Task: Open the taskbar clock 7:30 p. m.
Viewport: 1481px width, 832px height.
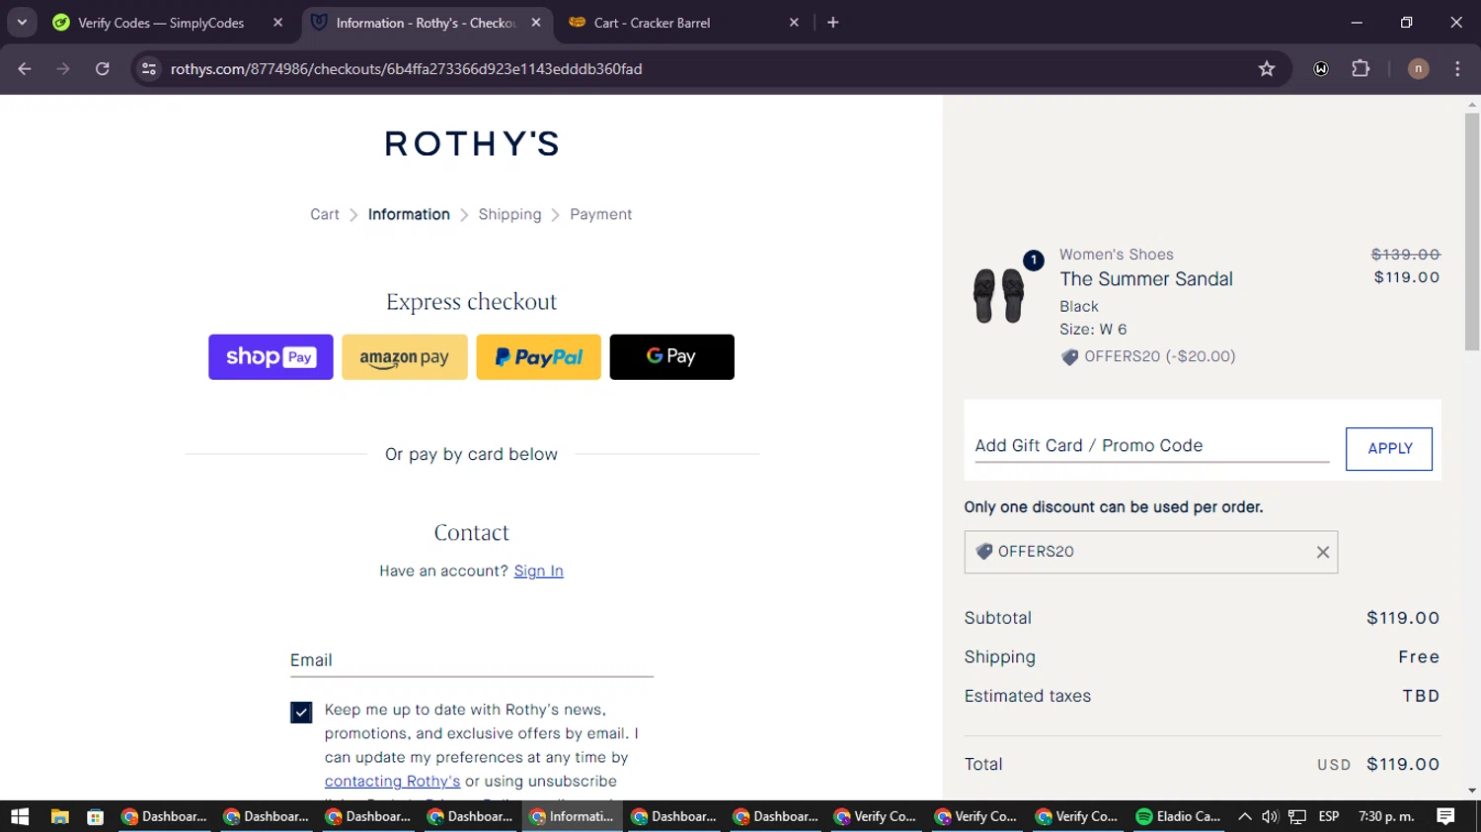Action: point(1386,816)
